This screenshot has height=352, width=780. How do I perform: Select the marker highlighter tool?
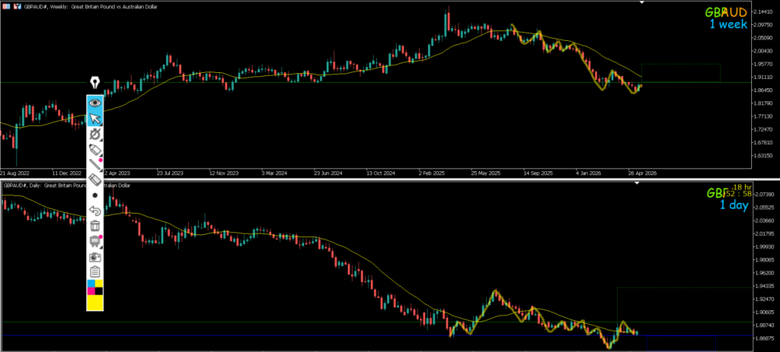tap(95, 150)
